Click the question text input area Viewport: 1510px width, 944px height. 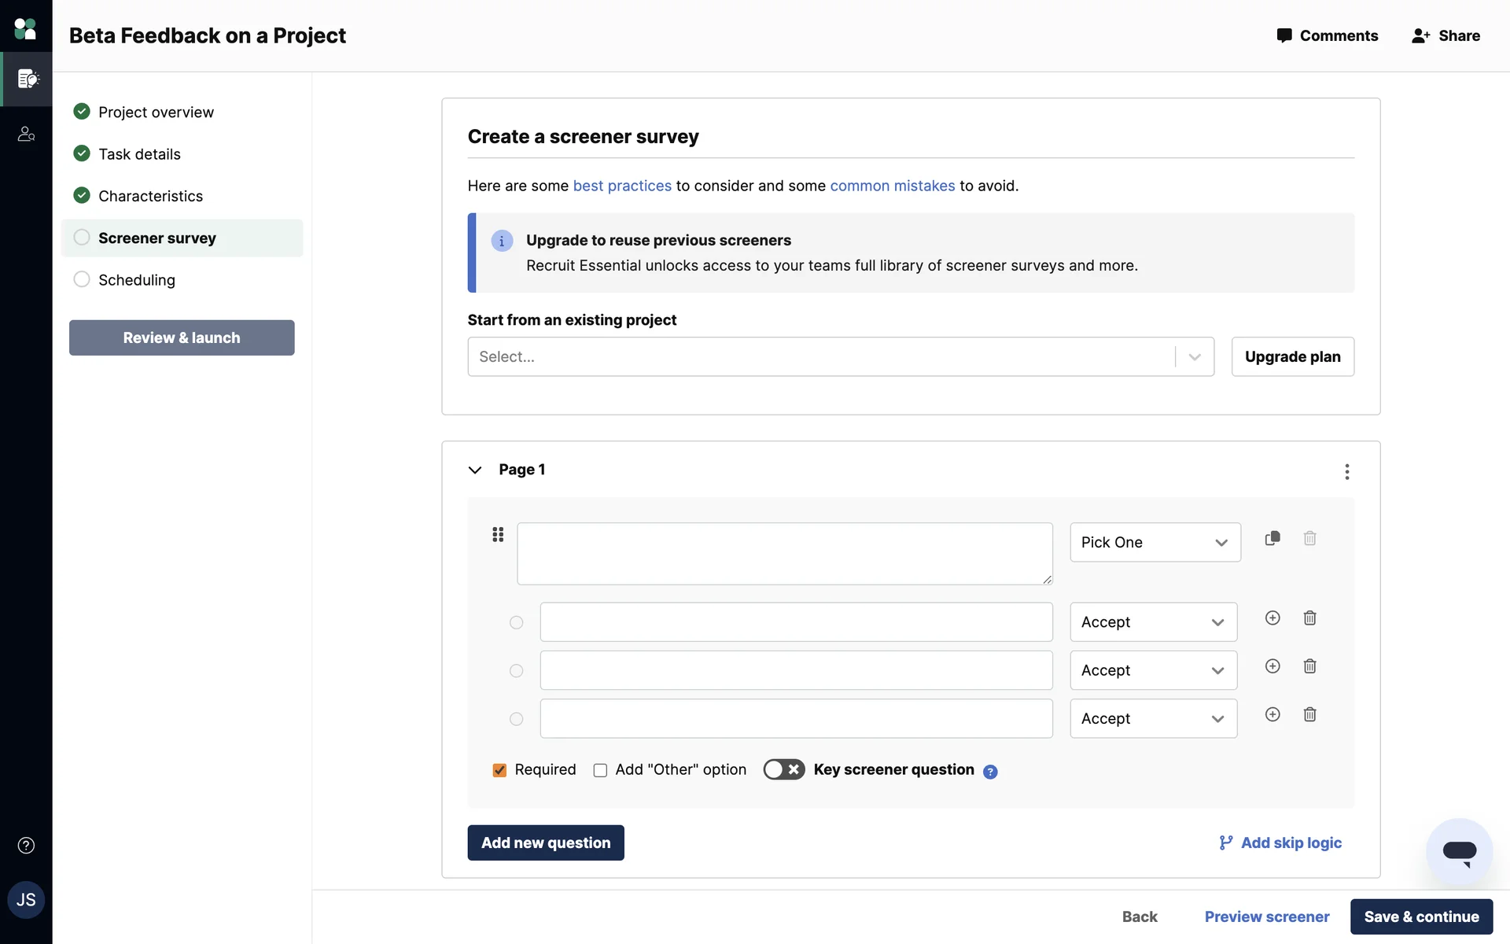[784, 554]
